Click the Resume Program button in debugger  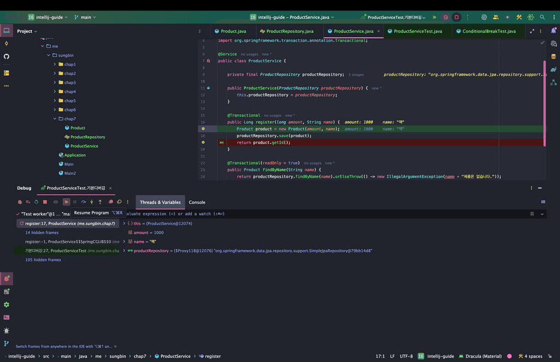point(66,202)
